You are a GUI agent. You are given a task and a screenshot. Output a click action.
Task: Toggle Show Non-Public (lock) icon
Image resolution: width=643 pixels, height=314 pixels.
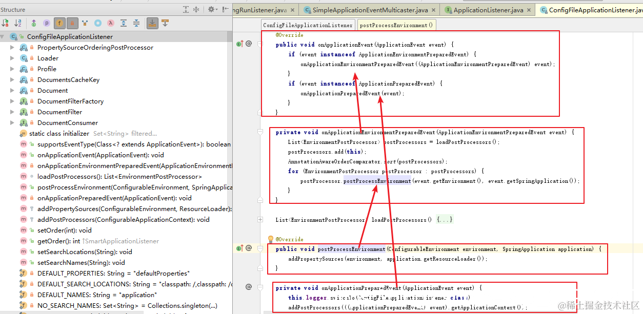(72, 23)
